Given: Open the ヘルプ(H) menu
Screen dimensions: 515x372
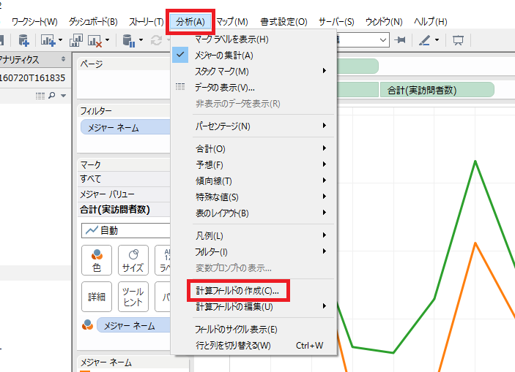Looking at the screenshot, I should pyautogui.click(x=430, y=22).
